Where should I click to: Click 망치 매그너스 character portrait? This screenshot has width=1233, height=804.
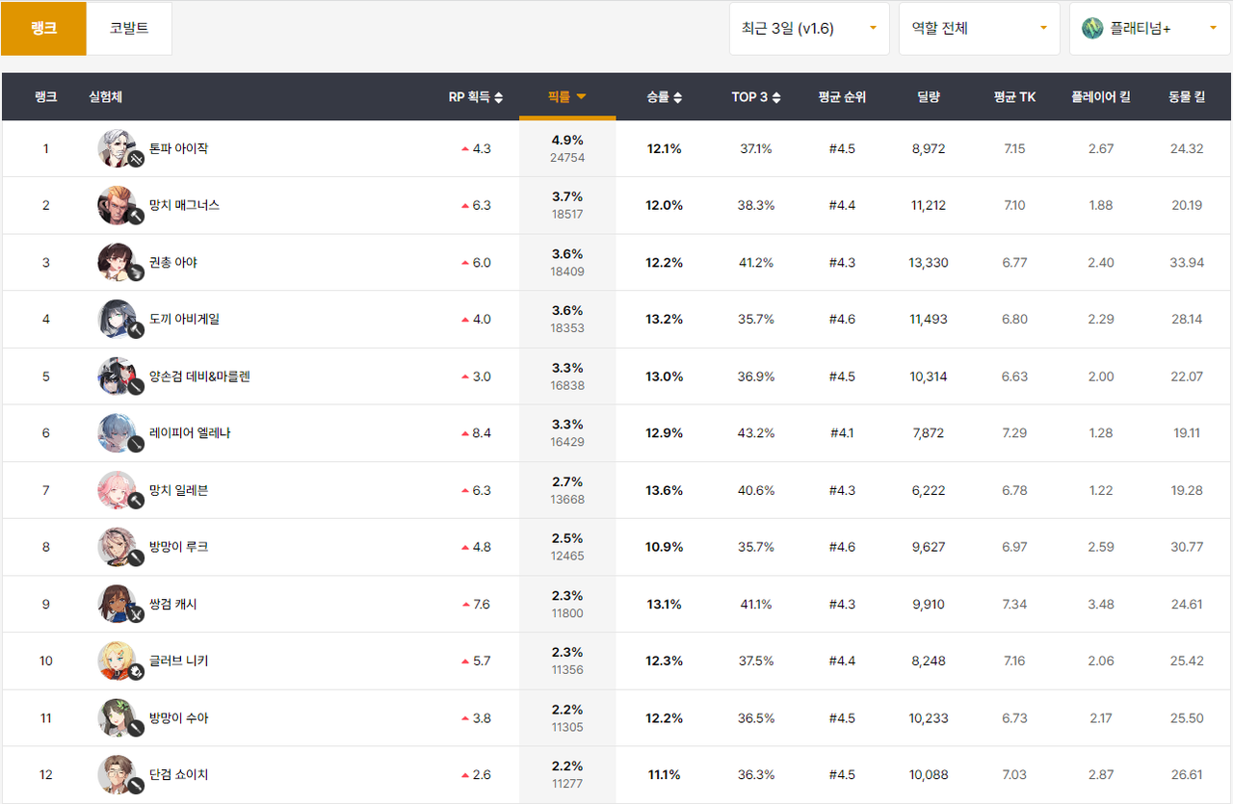click(x=118, y=205)
